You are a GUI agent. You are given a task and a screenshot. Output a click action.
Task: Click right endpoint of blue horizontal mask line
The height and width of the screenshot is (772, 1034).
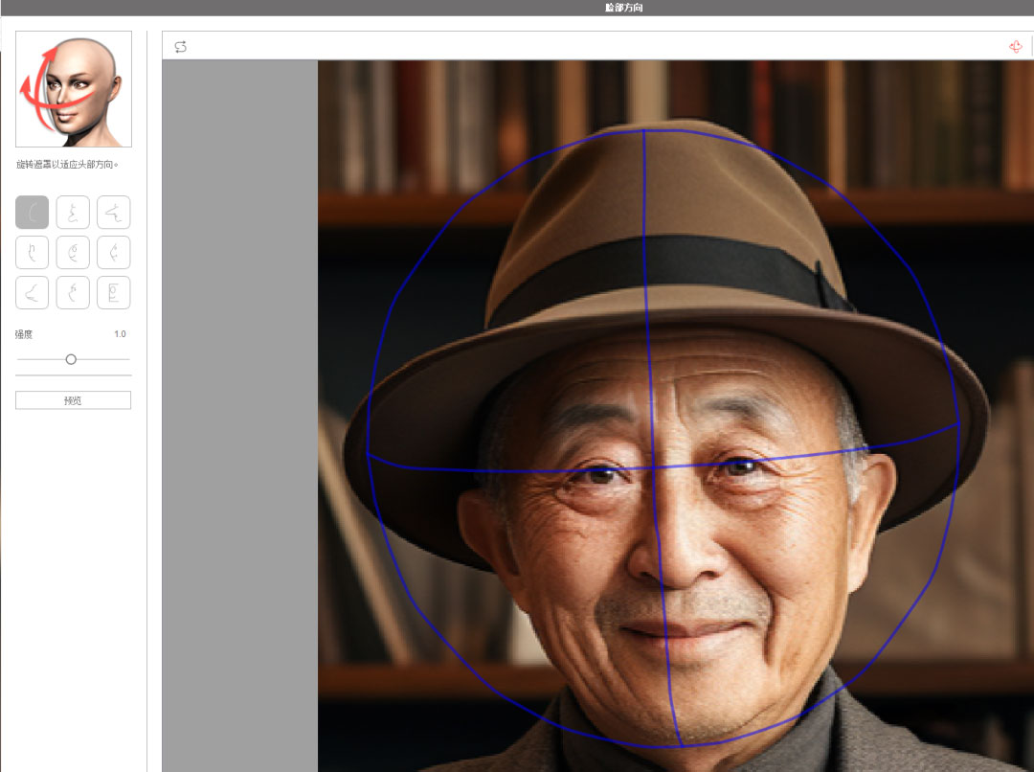click(x=958, y=422)
